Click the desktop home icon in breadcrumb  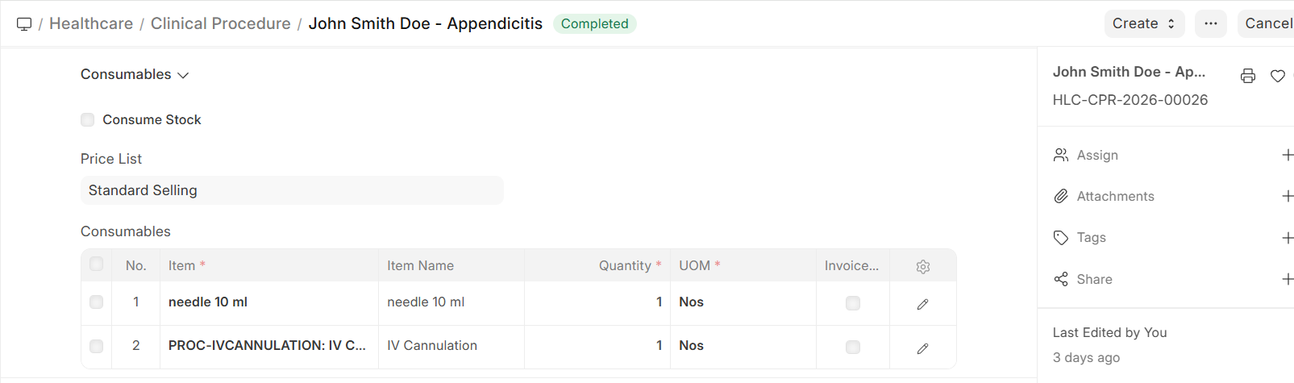[24, 24]
